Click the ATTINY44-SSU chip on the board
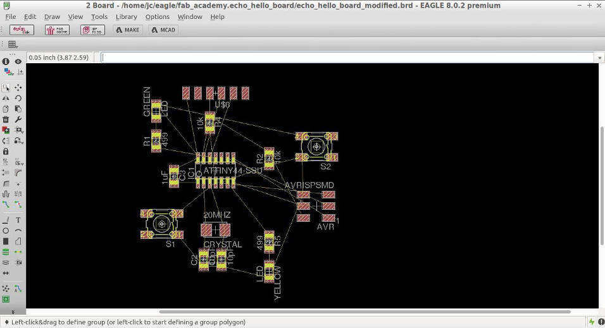 coord(215,171)
